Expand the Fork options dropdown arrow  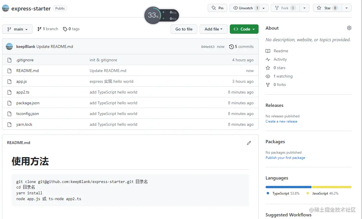(304, 8)
